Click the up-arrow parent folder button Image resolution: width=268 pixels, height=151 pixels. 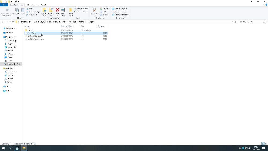click(x=13, y=22)
